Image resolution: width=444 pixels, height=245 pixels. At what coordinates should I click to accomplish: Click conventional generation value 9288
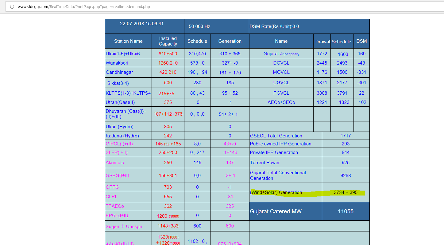point(346,176)
